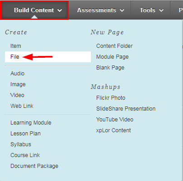This screenshot has width=183, height=181.
Task: Select Blank Page option
Action: [x=110, y=68]
